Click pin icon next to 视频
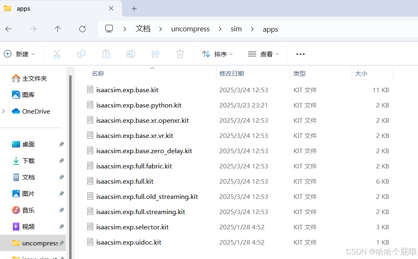 (61, 227)
